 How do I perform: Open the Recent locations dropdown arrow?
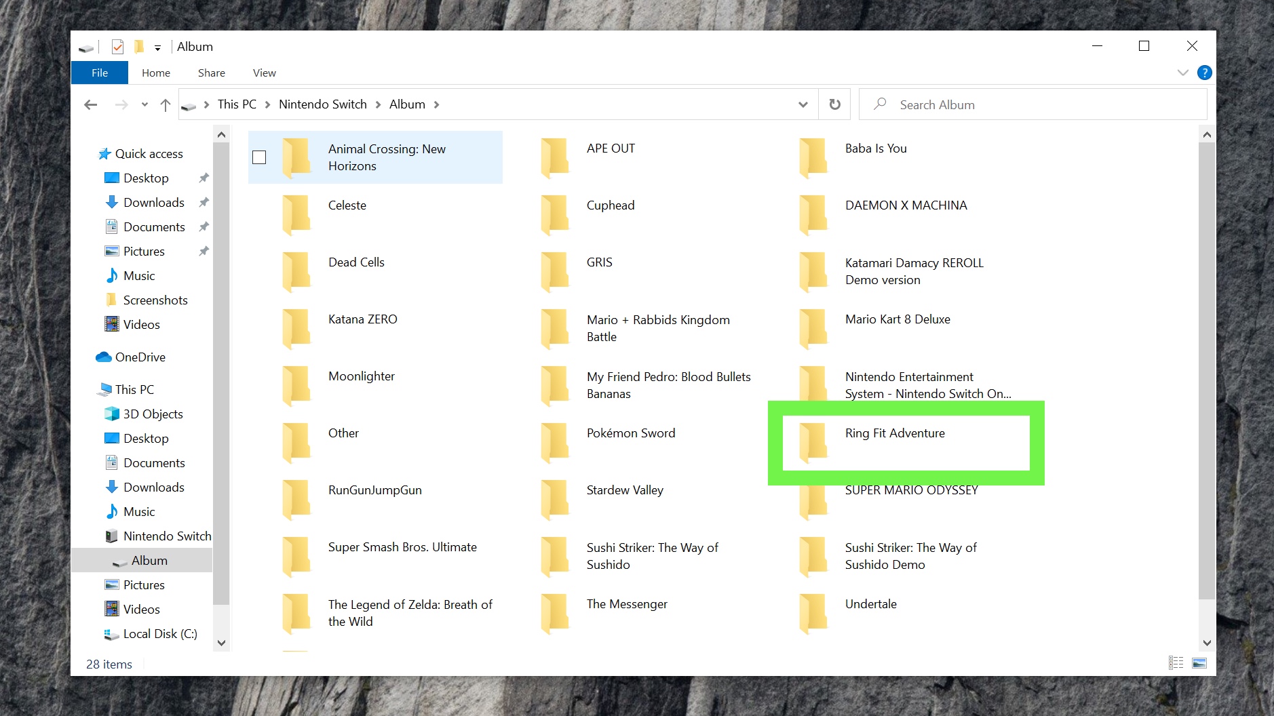click(x=144, y=104)
